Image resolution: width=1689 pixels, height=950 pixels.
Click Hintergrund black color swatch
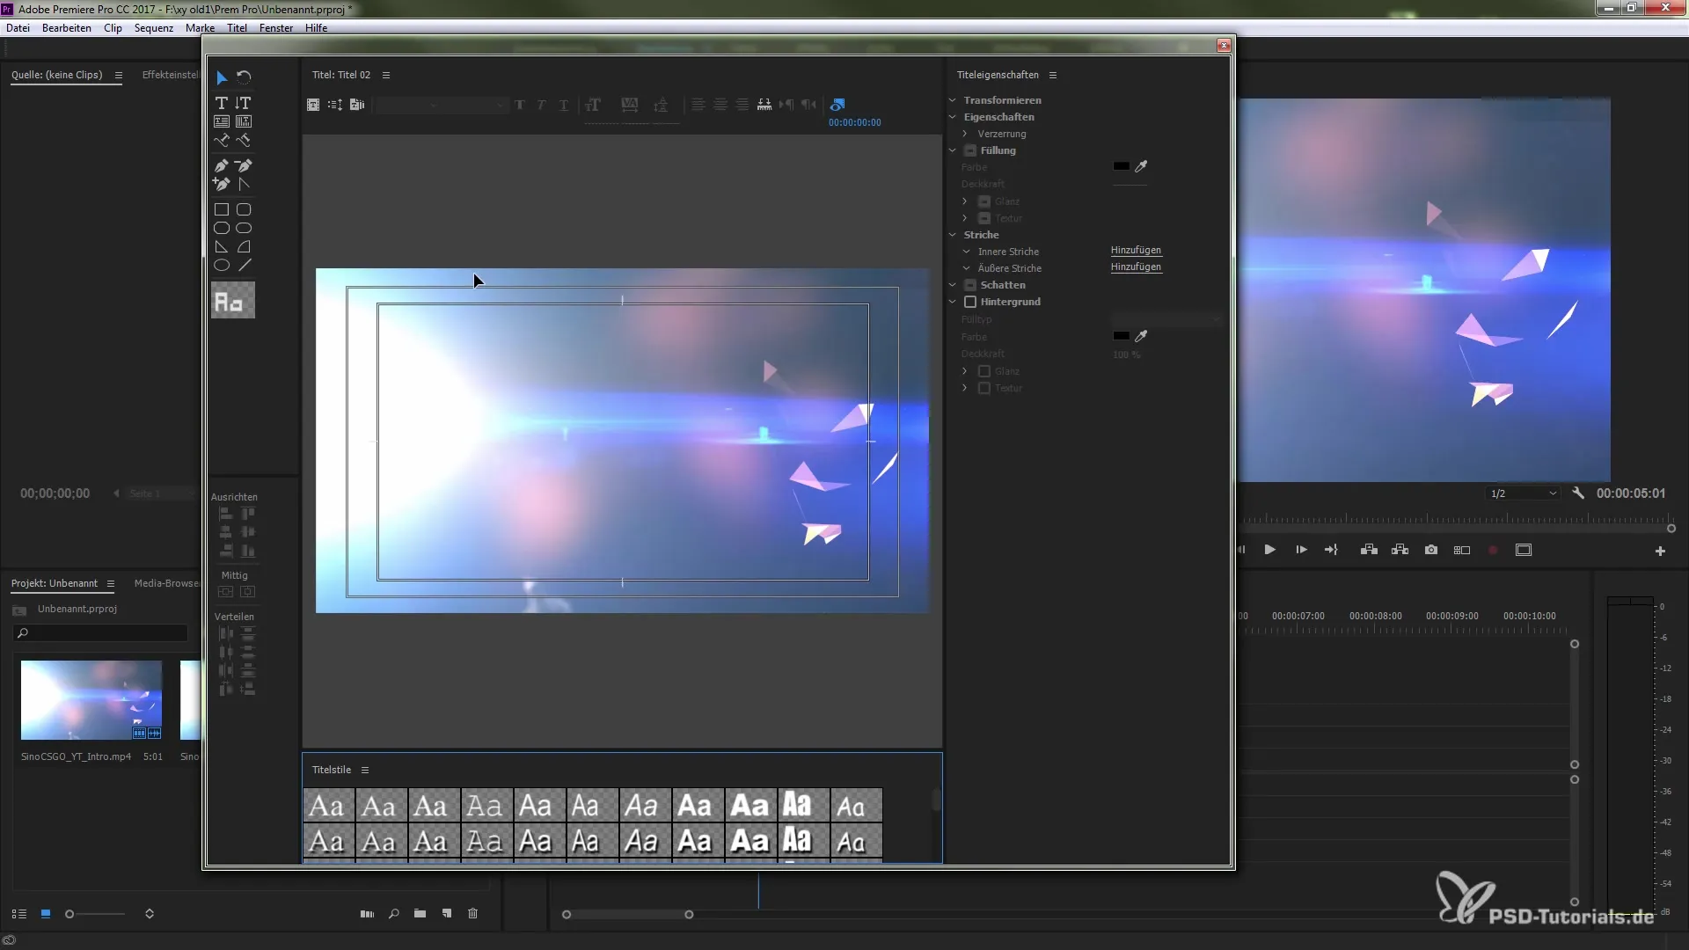click(1121, 336)
